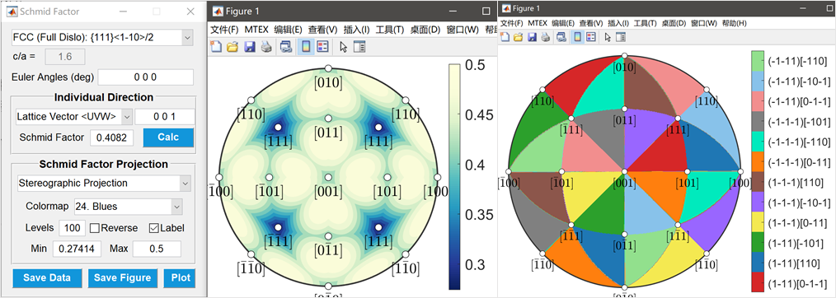
Task: Click the red (1-11)[0-1-1] legend swatch
Action: [x=758, y=282]
